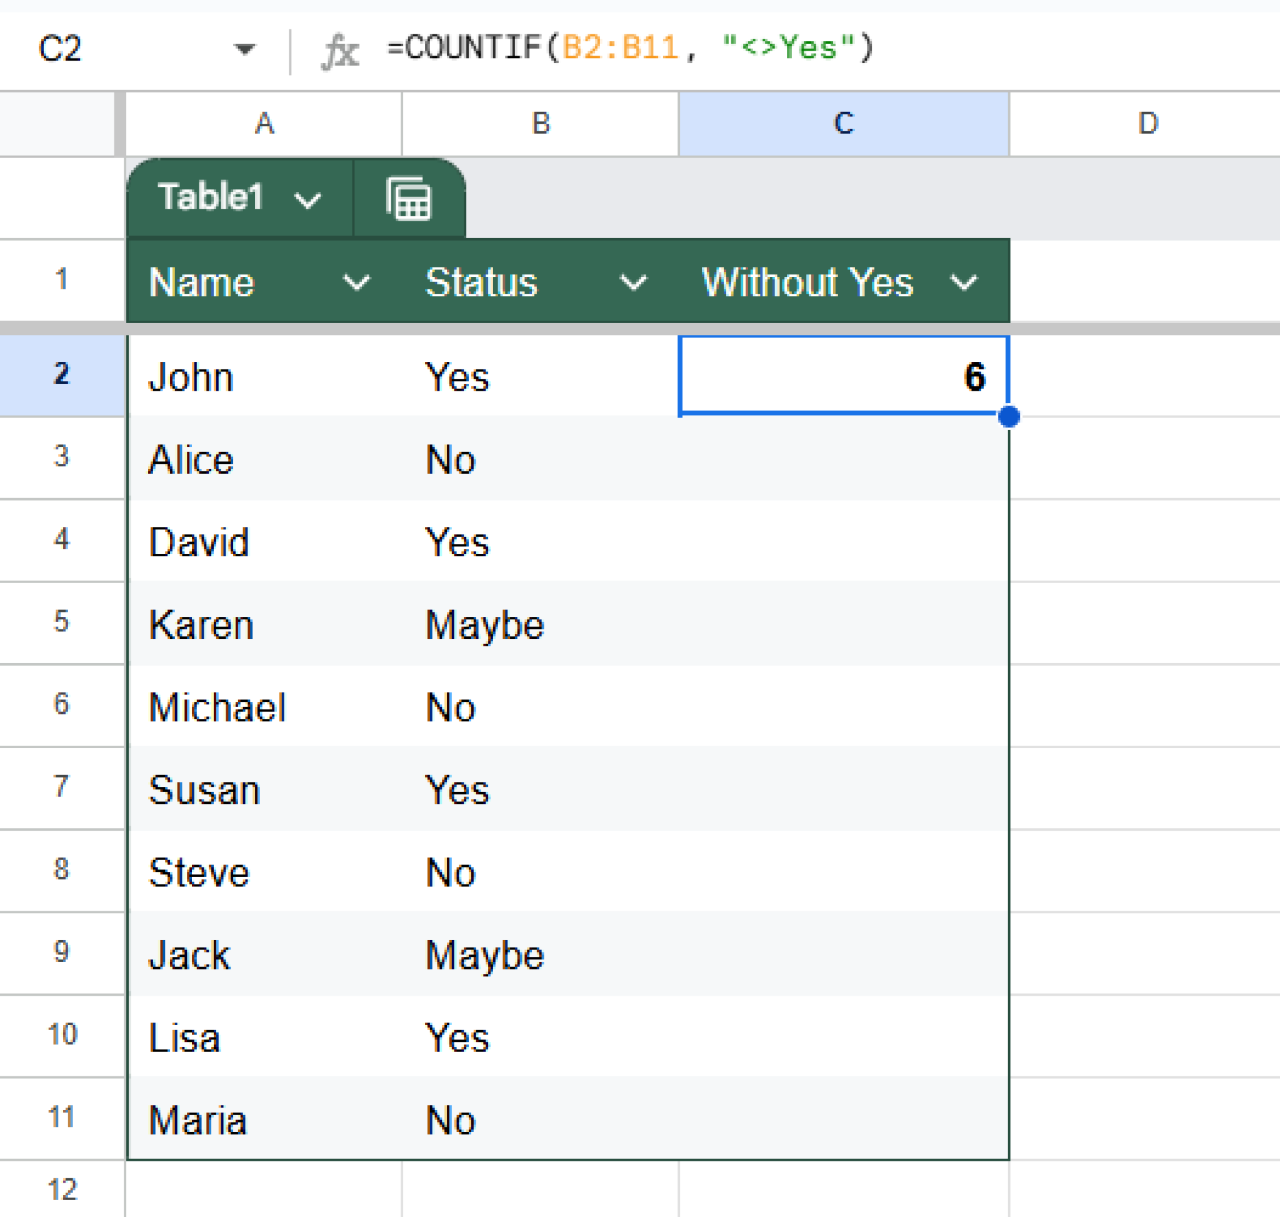Select column C header

tap(843, 123)
